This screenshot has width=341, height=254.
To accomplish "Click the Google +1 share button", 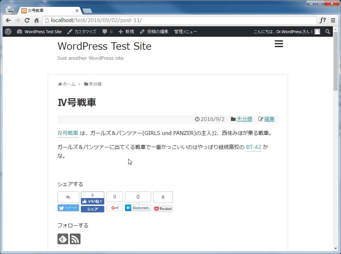I will pyautogui.click(x=114, y=208).
